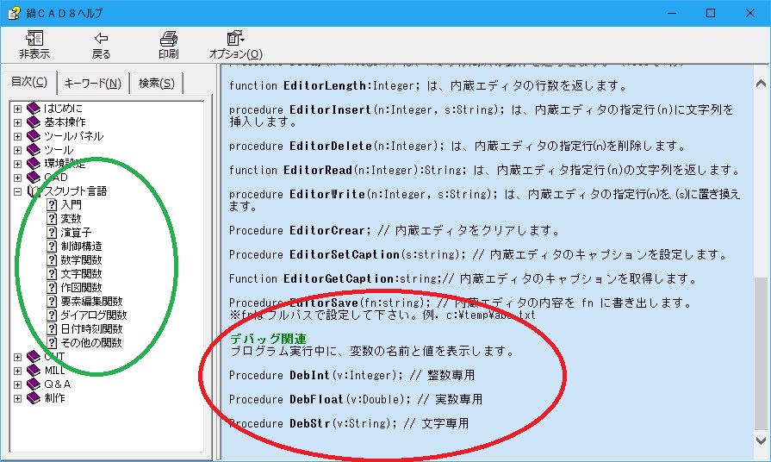Image resolution: width=771 pixels, height=462 pixels.
Task: Expand the 制作 tree node
Action: coord(18,398)
